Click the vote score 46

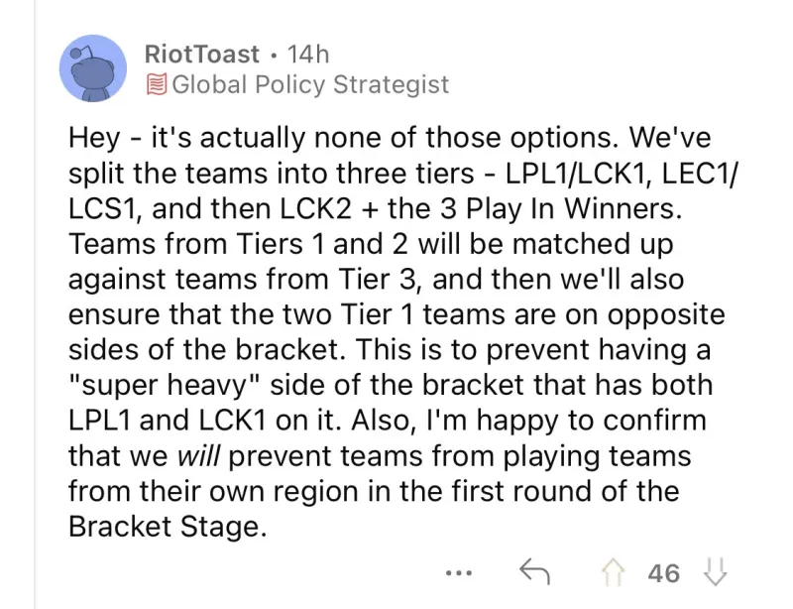663,573
